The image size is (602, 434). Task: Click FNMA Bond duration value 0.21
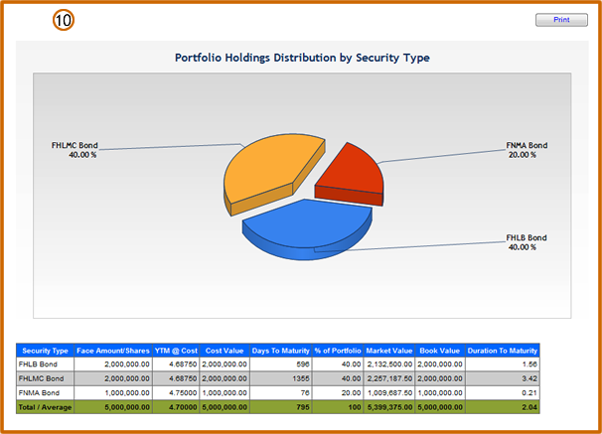click(x=503, y=392)
